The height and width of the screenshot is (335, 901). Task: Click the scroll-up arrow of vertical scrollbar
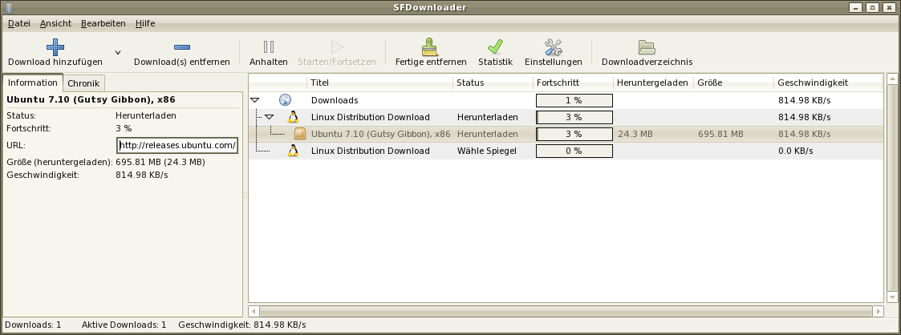[x=892, y=78]
